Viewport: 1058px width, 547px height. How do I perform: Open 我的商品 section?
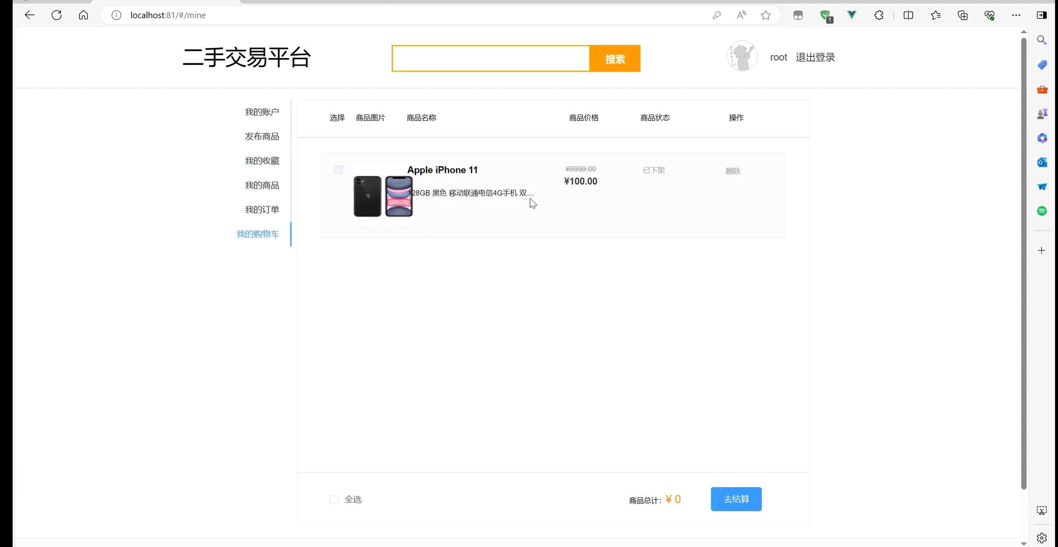click(x=262, y=185)
